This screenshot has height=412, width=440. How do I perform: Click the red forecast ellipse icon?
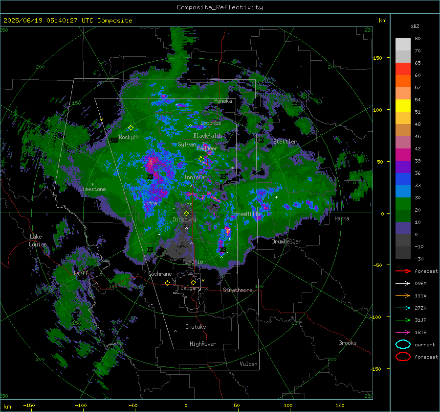point(403,357)
